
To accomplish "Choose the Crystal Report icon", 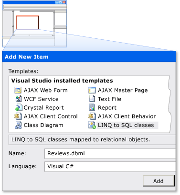I will [18, 107].
